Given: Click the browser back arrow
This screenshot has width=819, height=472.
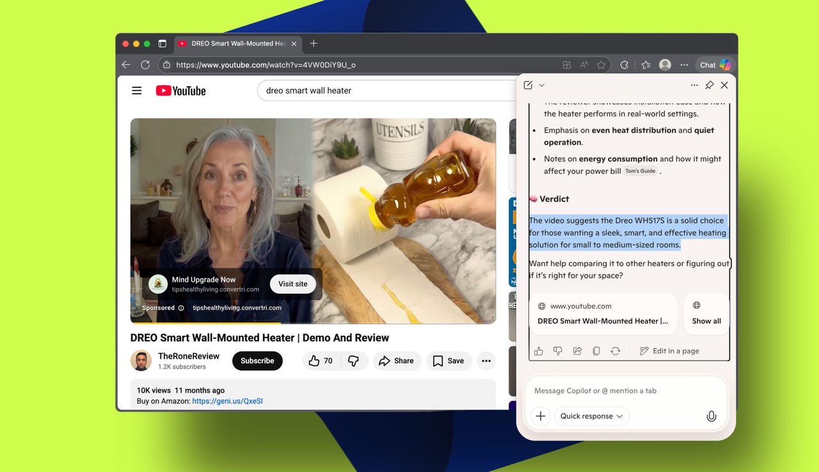Looking at the screenshot, I should click(x=126, y=65).
